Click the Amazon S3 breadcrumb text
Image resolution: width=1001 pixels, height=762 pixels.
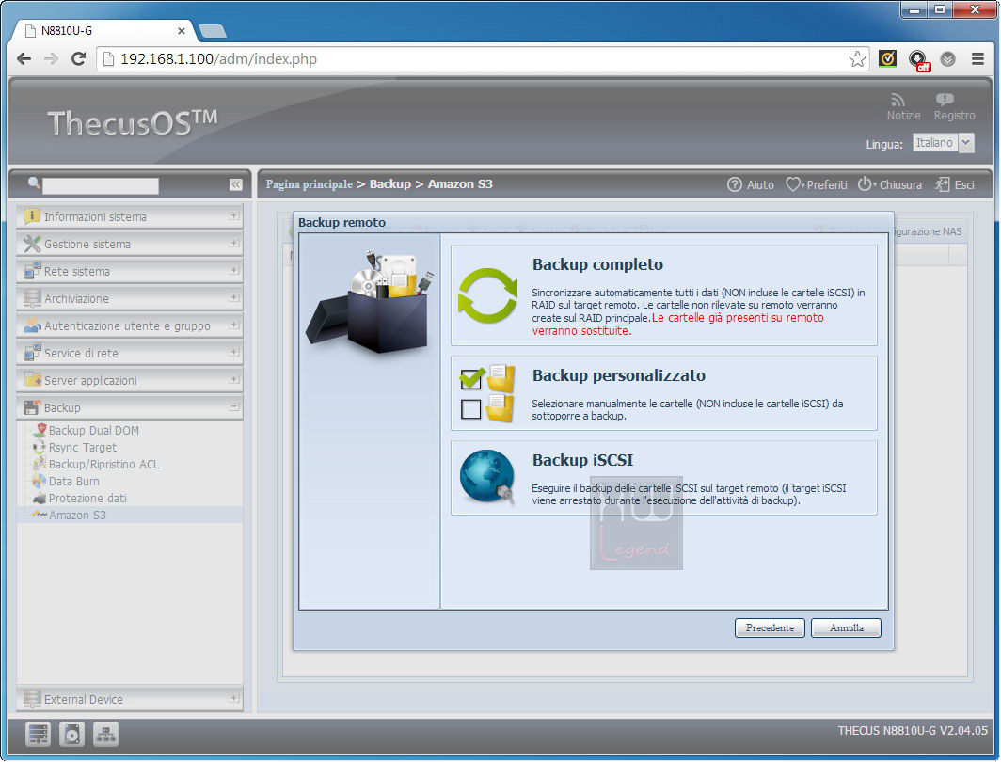click(460, 183)
